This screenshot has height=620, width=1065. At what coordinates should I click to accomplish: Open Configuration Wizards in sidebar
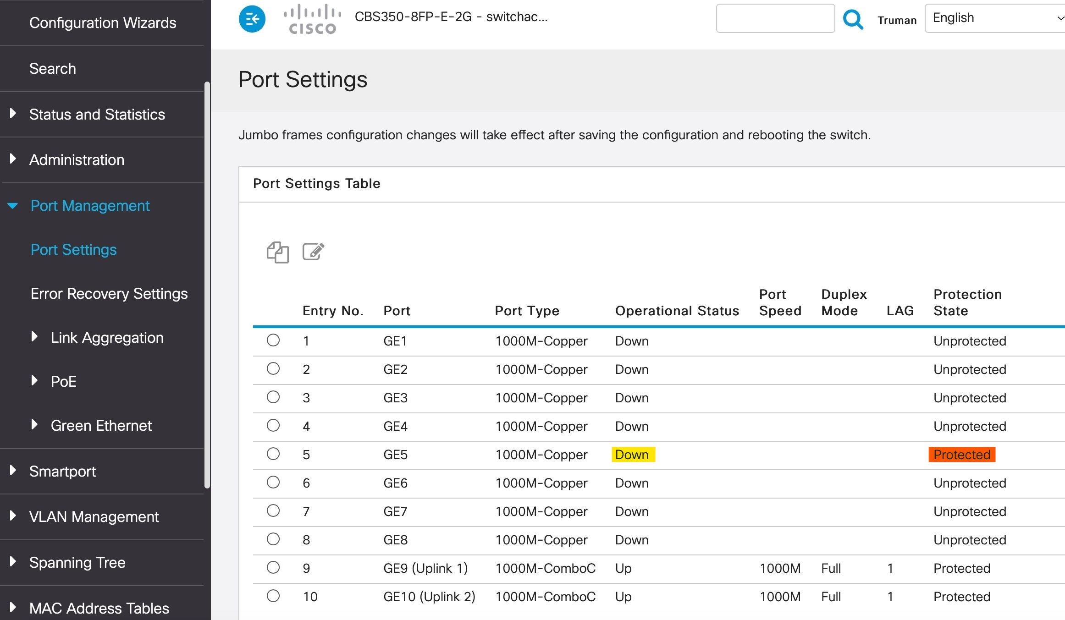(x=103, y=22)
